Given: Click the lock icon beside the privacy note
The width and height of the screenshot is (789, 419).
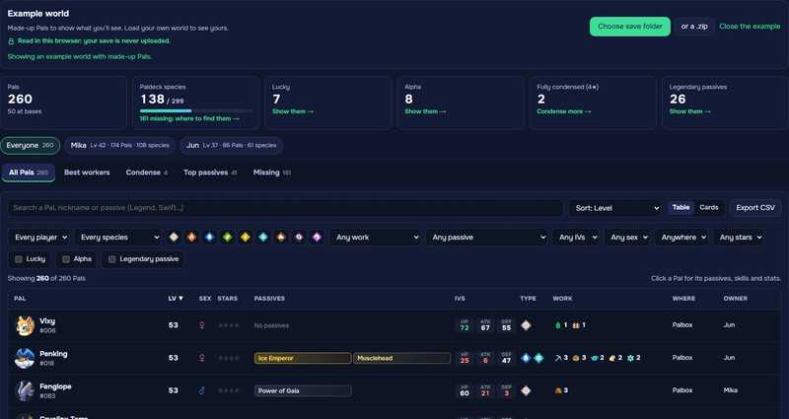Looking at the screenshot, I should click(11, 41).
